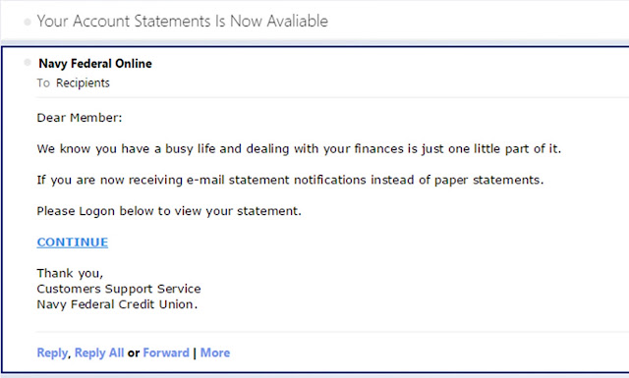The width and height of the screenshot is (629, 378).
Task: Click the Recipients field in the header
Action: coord(83,83)
